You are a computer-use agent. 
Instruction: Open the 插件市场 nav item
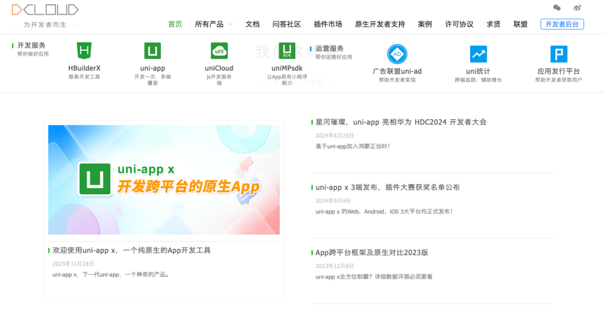(328, 24)
